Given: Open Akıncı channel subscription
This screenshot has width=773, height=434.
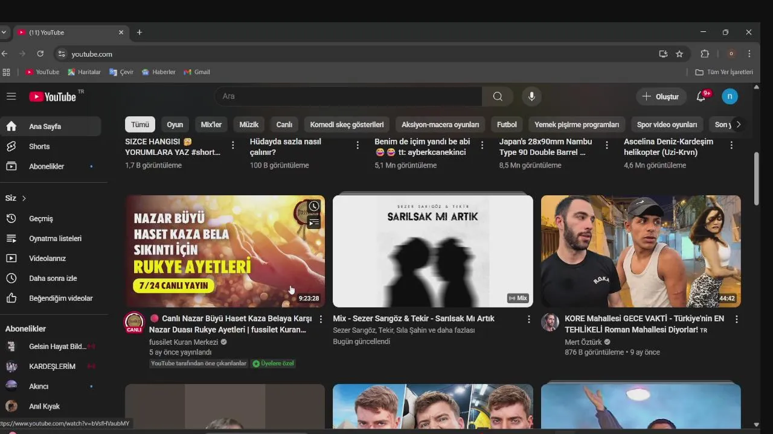Looking at the screenshot, I should tap(51, 386).
